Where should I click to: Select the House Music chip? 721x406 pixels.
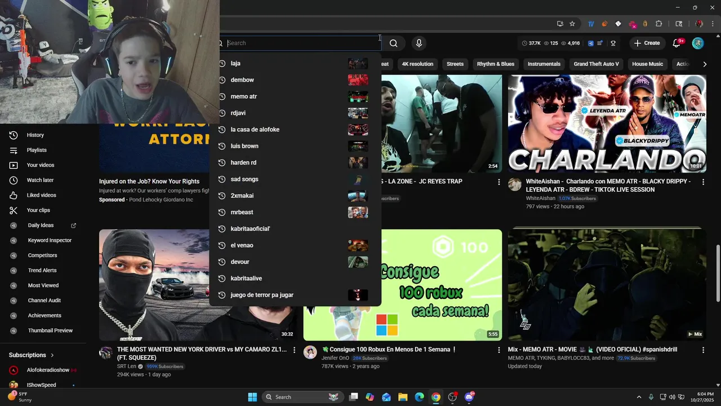647,64
